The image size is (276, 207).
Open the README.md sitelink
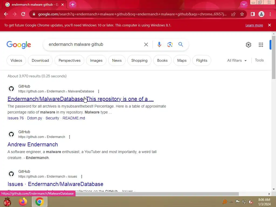click(x=74, y=118)
